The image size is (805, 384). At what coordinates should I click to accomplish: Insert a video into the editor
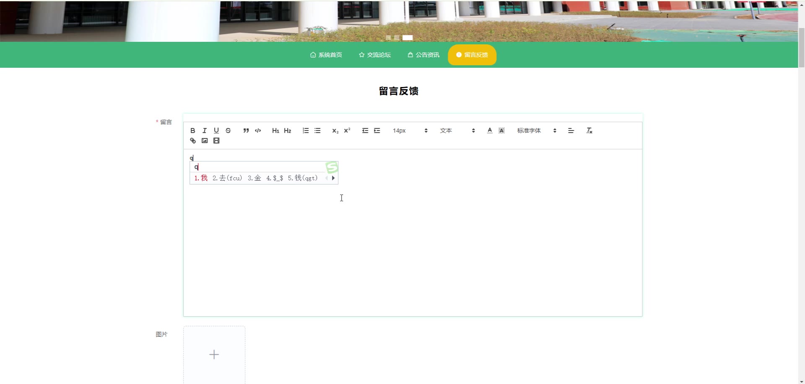point(216,141)
